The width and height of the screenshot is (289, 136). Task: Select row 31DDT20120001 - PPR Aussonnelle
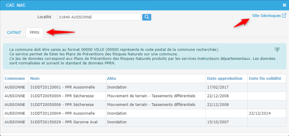click(62, 87)
